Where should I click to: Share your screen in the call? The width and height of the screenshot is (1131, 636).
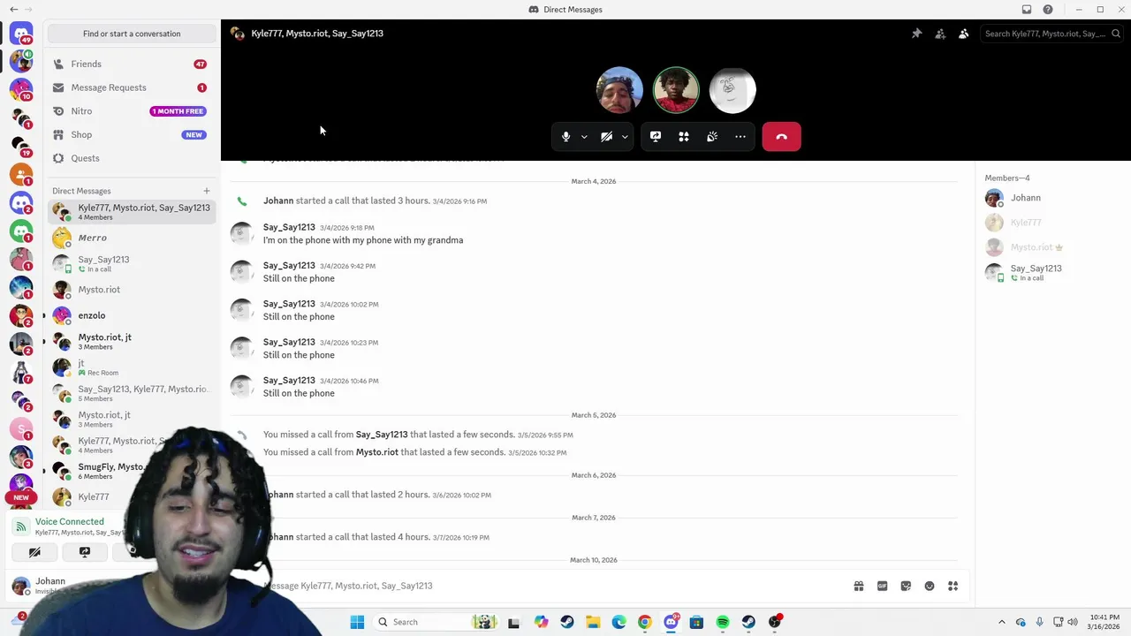pyautogui.click(x=656, y=137)
